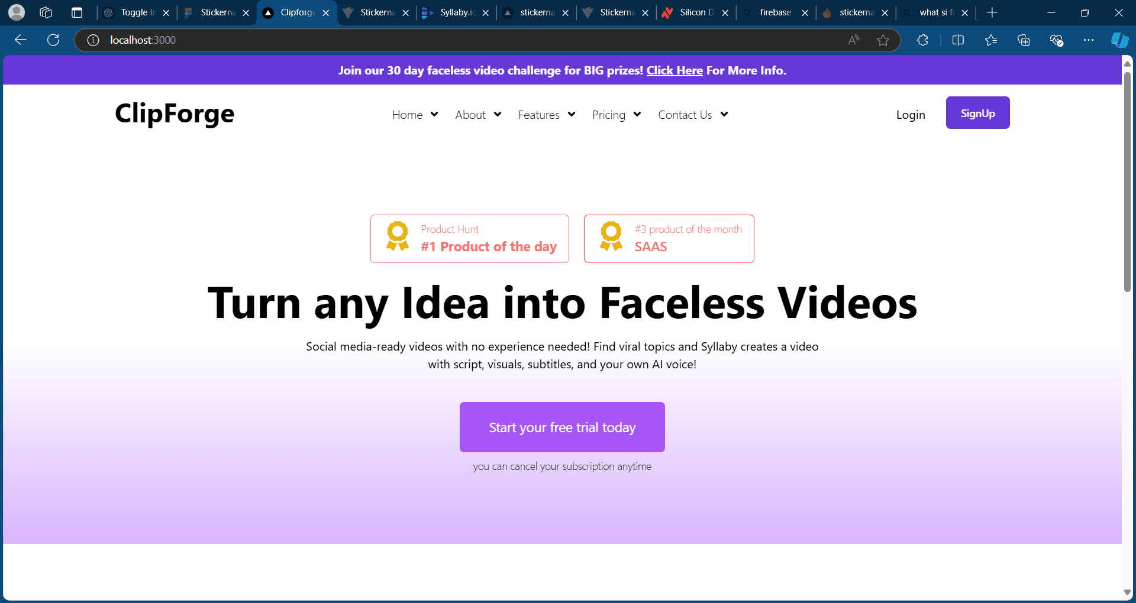
Task: Click the tab actions menu icon
Action: click(x=77, y=12)
